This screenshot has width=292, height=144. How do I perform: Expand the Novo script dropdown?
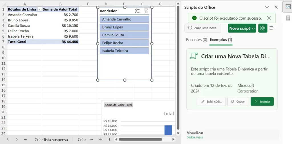coord(253,28)
